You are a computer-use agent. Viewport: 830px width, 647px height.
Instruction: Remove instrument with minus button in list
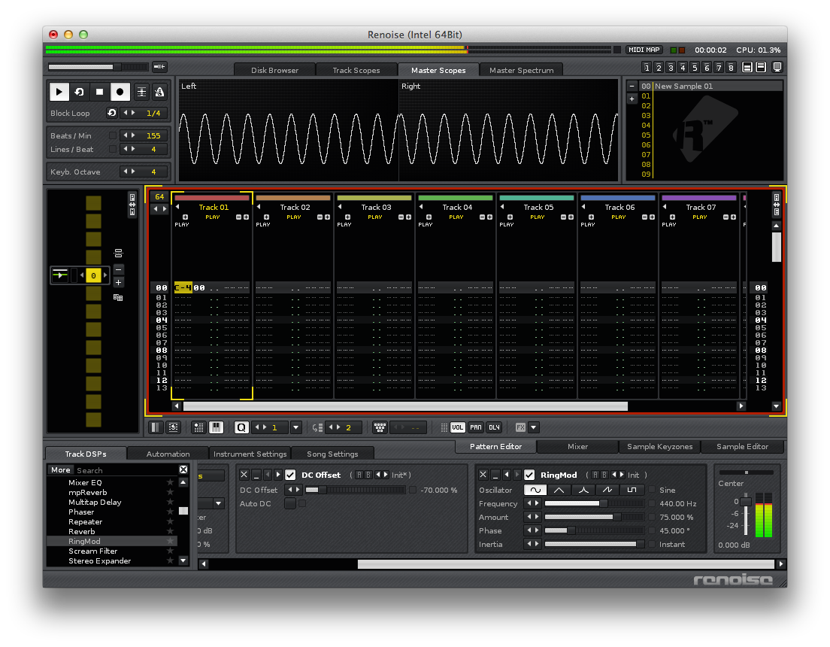tap(632, 86)
